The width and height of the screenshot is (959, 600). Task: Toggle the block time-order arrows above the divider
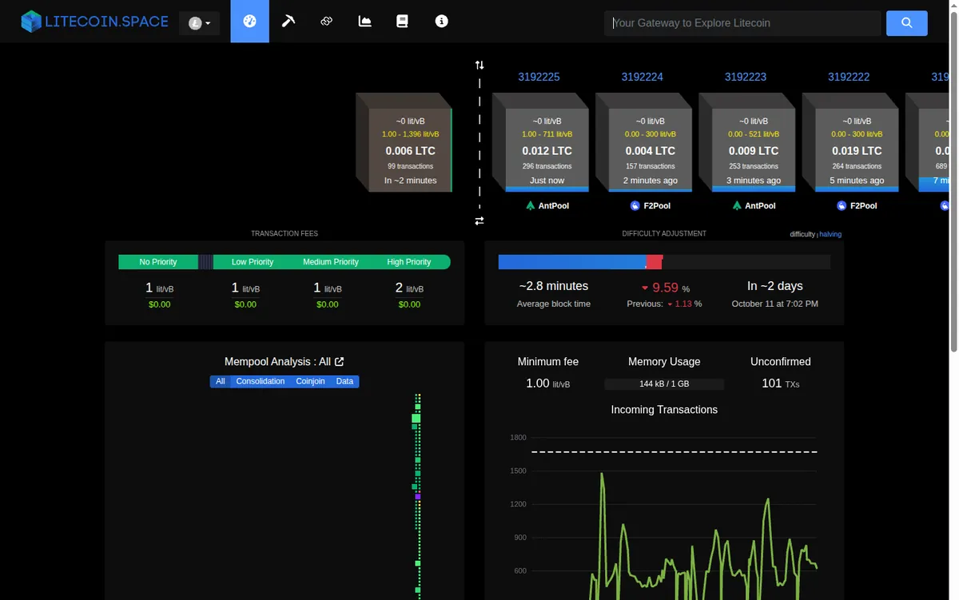[x=479, y=65]
